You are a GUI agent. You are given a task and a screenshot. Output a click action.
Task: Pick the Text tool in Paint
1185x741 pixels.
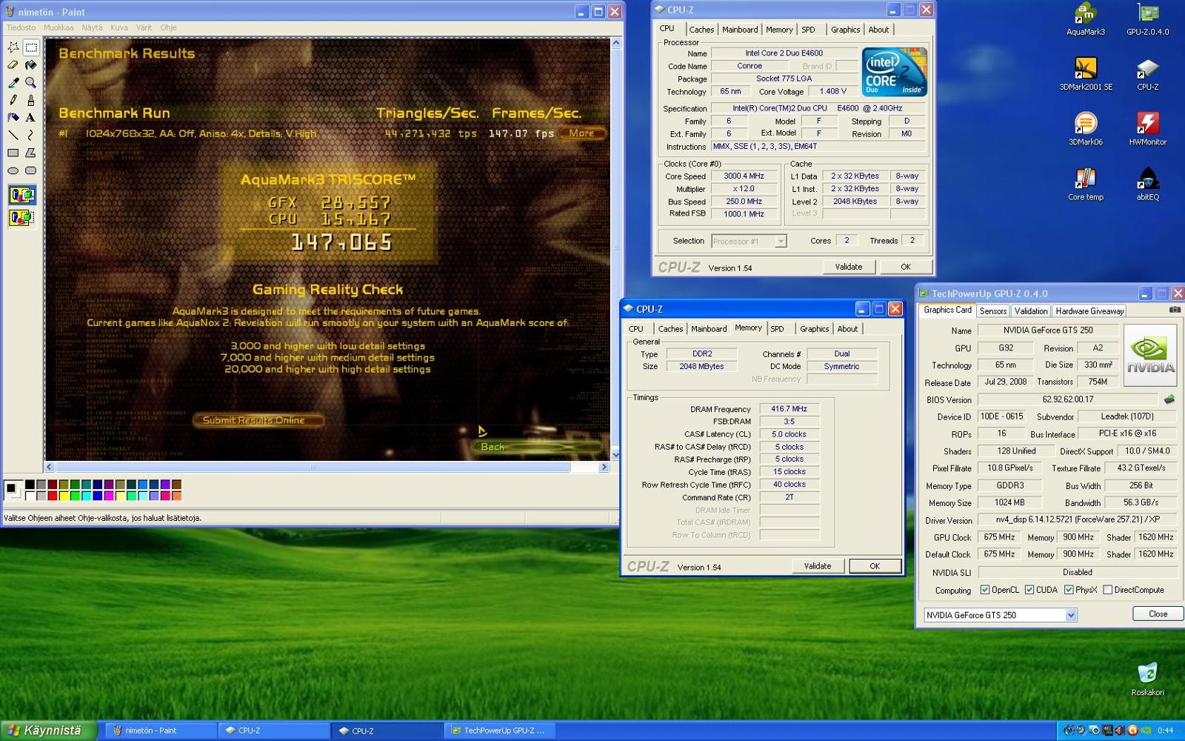(x=31, y=118)
